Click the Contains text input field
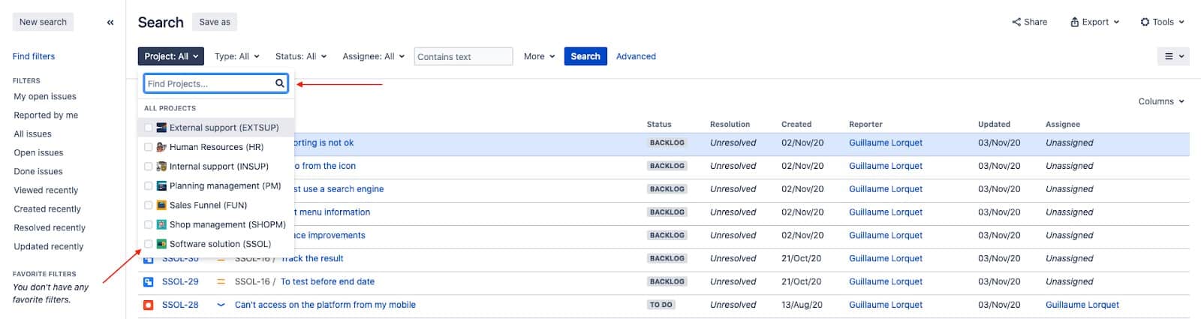The width and height of the screenshot is (1201, 319). (463, 56)
